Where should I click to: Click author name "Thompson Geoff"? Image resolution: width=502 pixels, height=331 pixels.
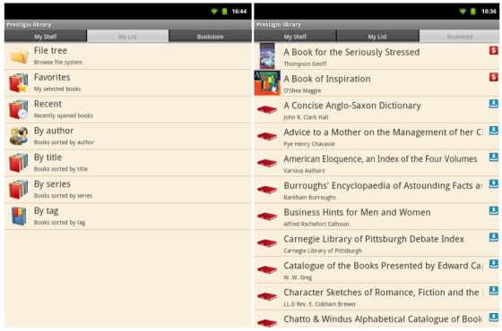pyautogui.click(x=305, y=64)
